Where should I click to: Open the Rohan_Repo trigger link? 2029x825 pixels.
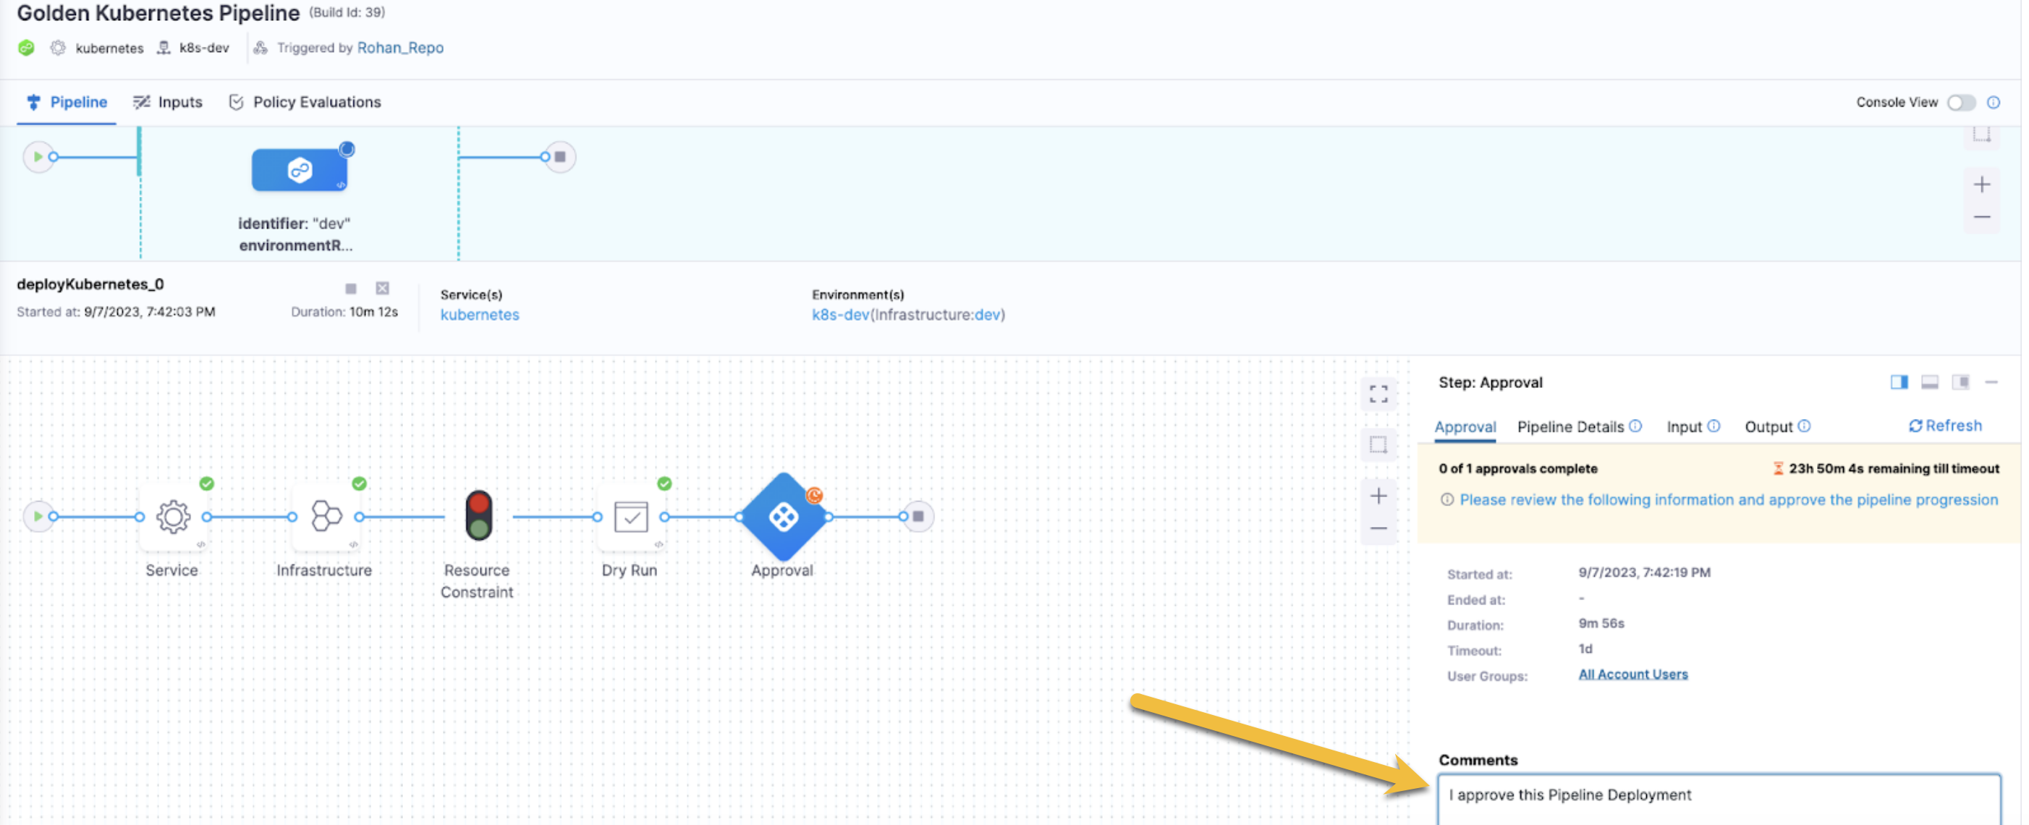pos(400,48)
